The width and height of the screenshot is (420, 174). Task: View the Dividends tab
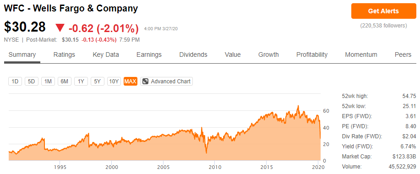[193, 55]
